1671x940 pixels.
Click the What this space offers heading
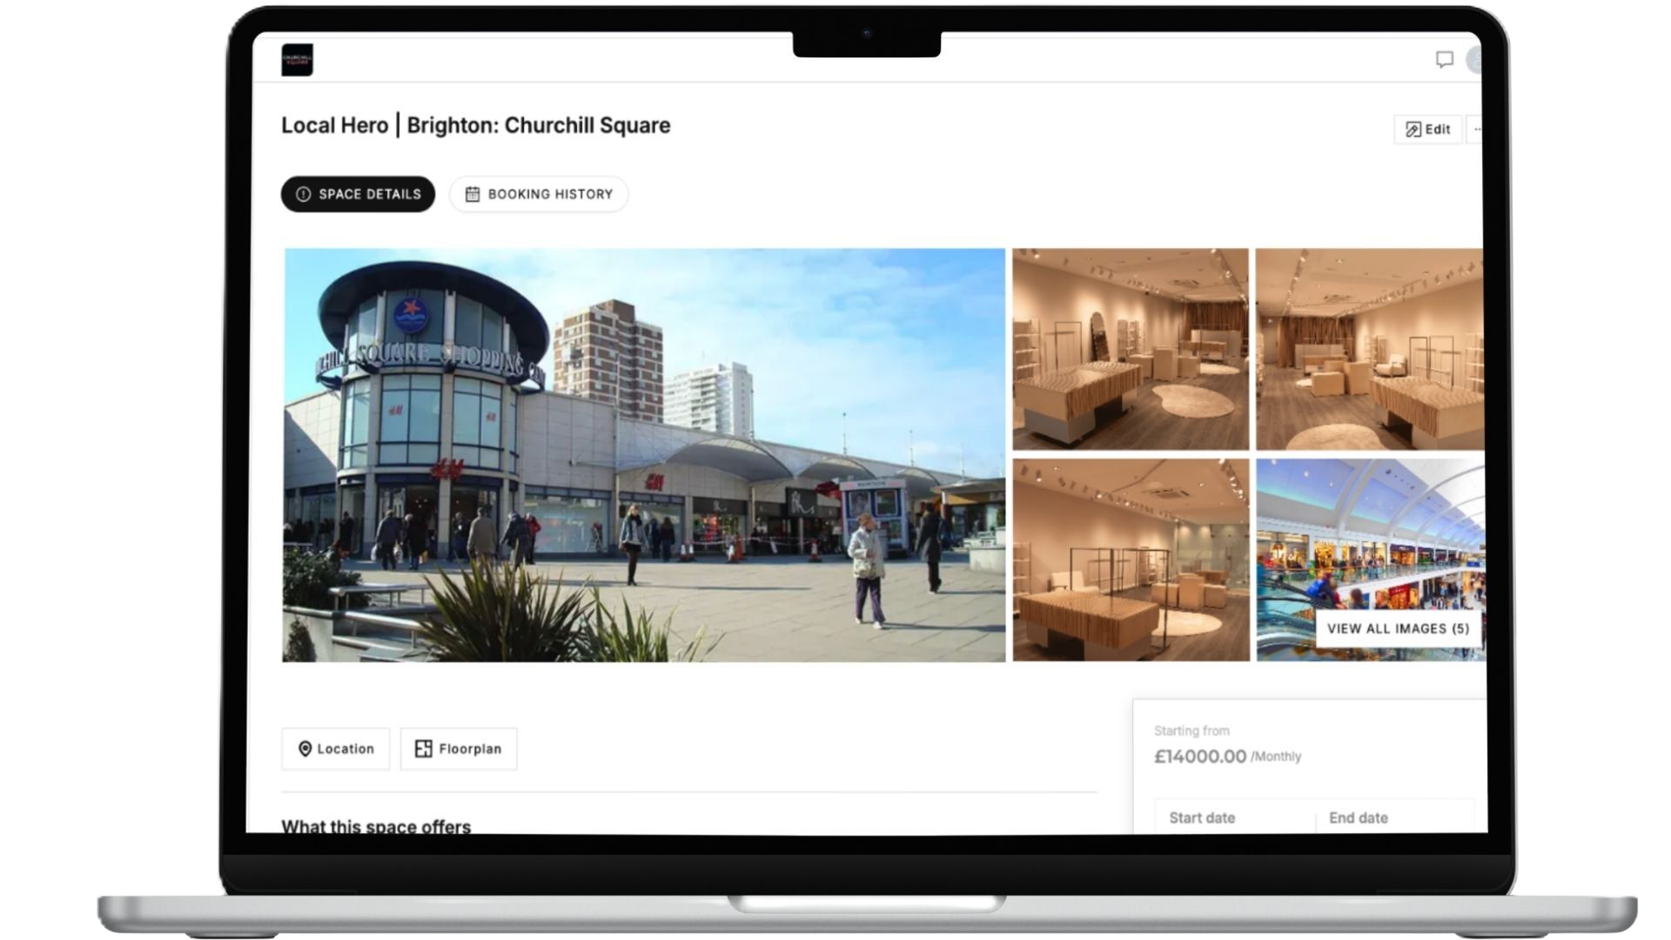click(x=376, y=826)
